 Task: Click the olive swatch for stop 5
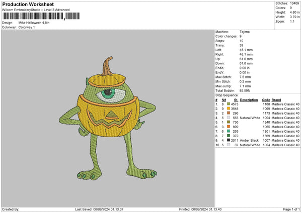(x=229, y=122)
